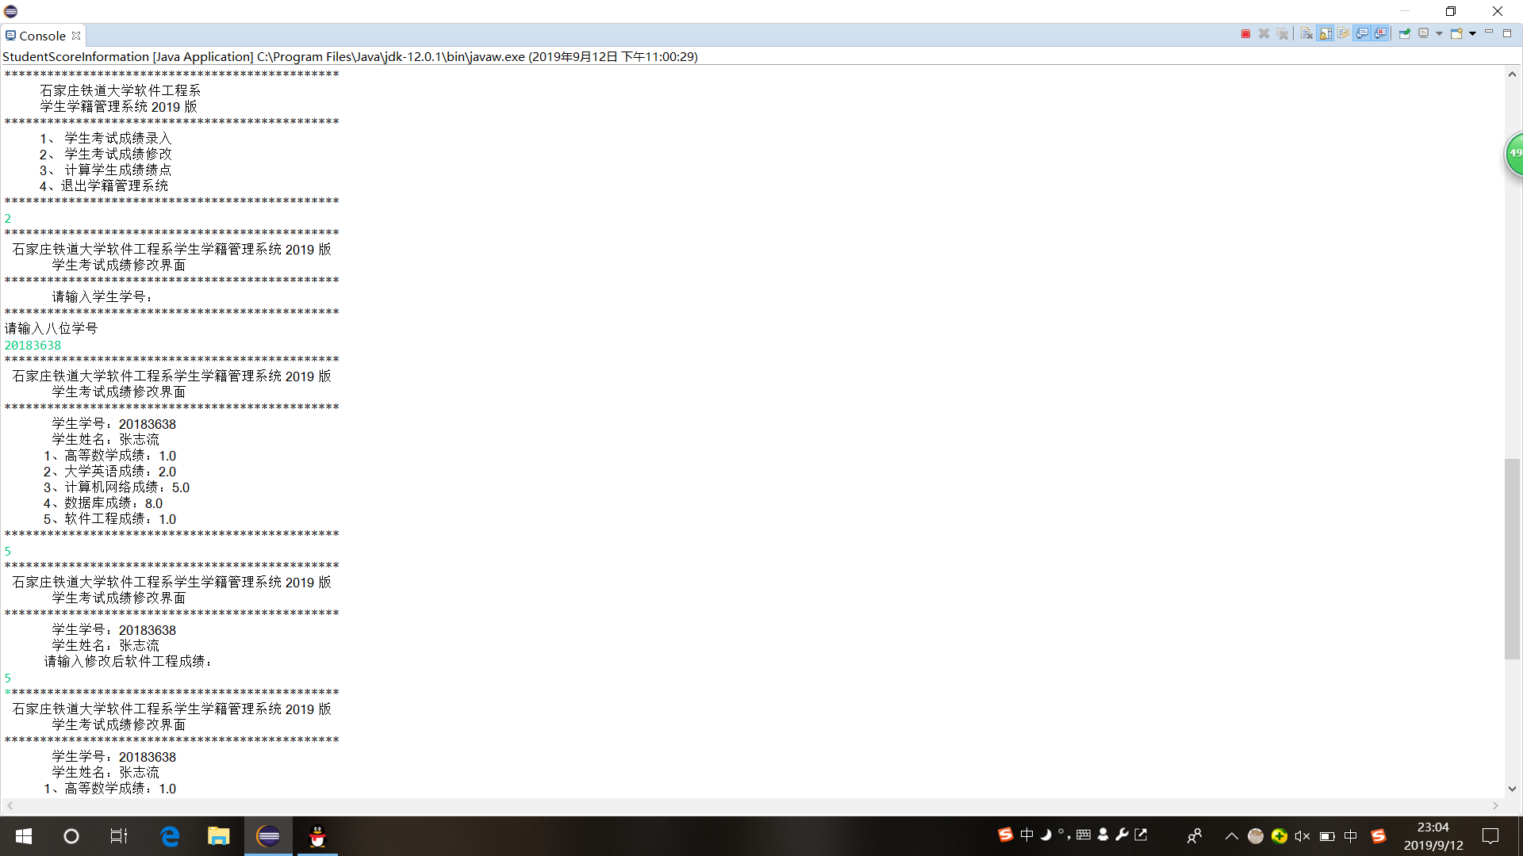Screen dimensions: 1523x856
Task: Click Remove All Terminated Launches icon
Action: click(x=1283, y=33)
